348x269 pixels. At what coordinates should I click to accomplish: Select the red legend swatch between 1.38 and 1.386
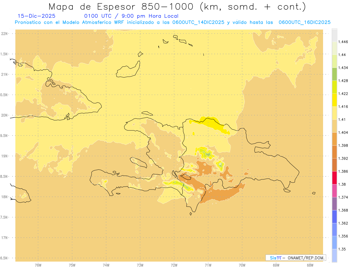[334, 178]
